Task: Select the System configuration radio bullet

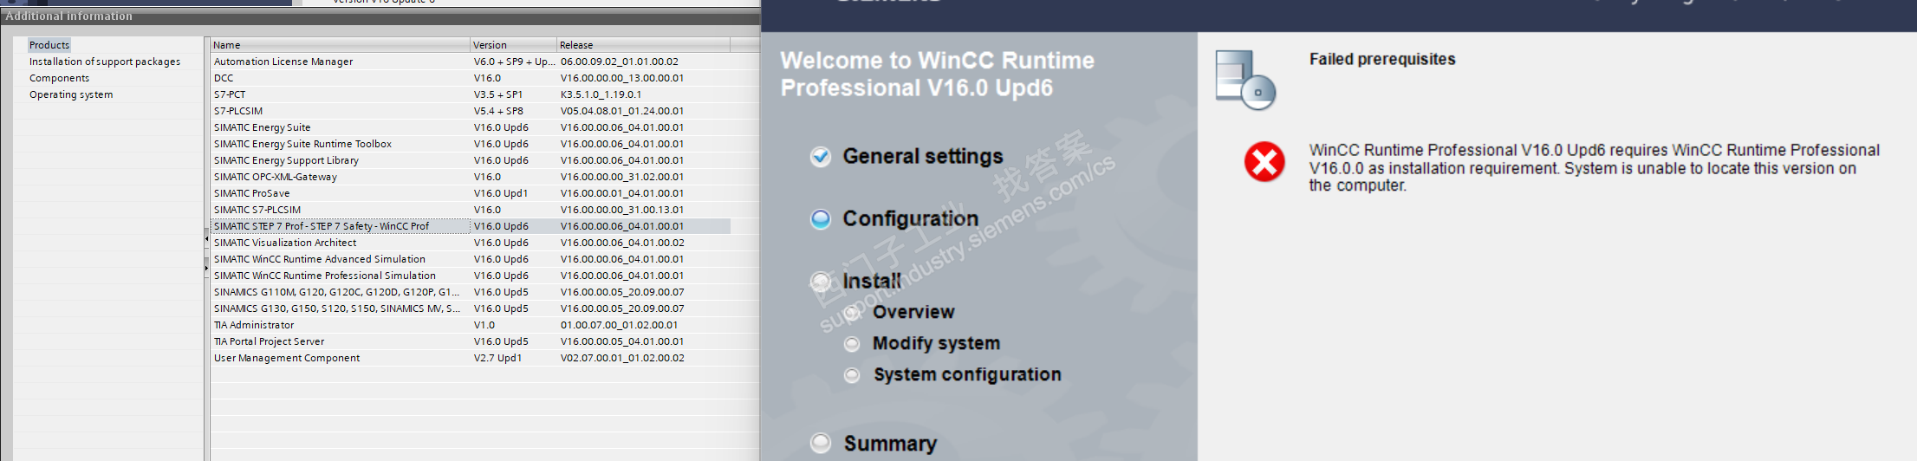Action: coord(853,374)
